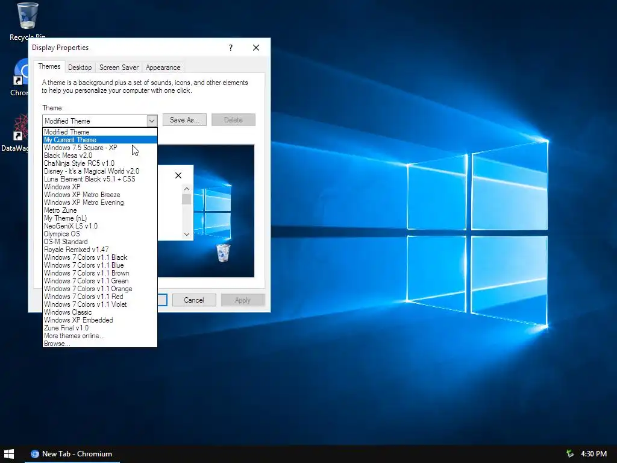Click the help question mark in Display Properties
The height and width of the screenshot is (463, 617).
[x=231, y=48]
